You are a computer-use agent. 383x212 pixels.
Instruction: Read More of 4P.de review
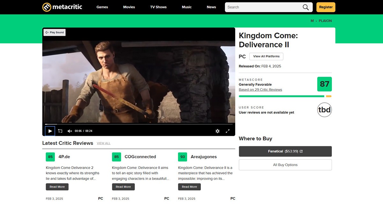tap(57, 187)
